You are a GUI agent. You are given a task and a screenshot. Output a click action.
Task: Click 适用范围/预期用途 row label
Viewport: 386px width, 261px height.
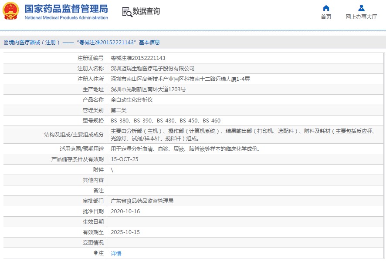tap(82, 149)
